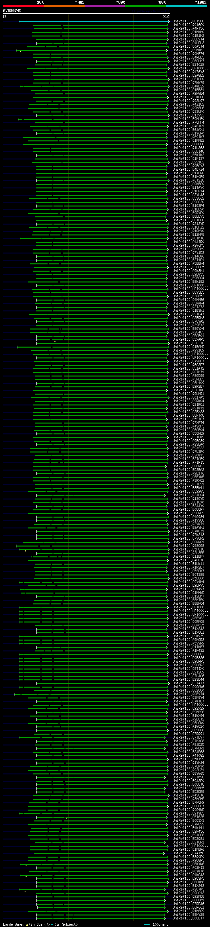Screen dimensions: 210x927
Task: Click the purple ~60% identity legend segment
Action: click(x=105, y=6)
